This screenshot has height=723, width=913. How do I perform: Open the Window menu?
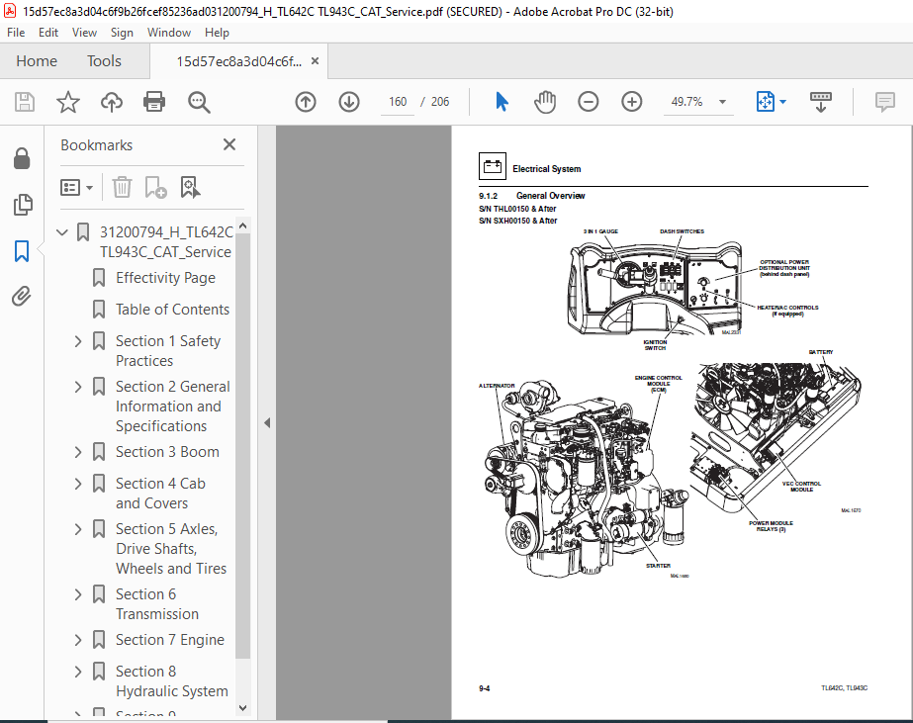point(169,33)
